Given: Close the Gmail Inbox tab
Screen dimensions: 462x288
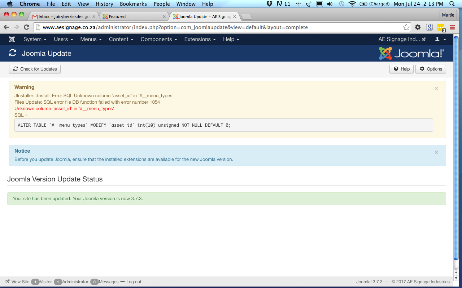Looking at the screenshot, I should tap(94, 17).
